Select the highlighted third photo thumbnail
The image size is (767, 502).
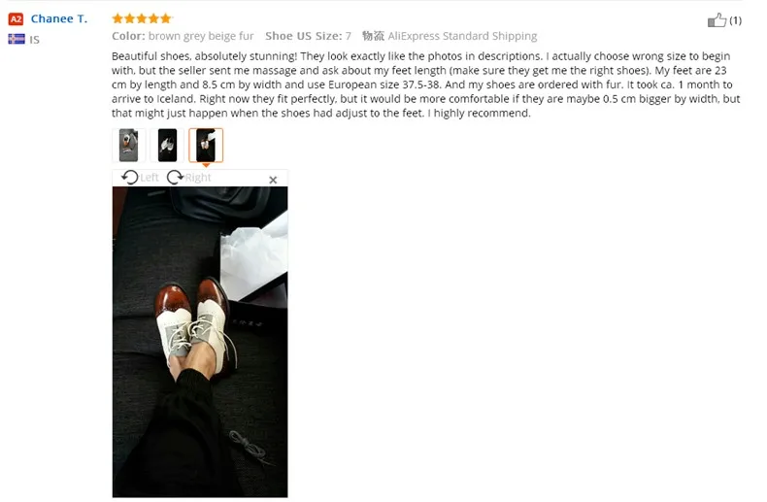(x=206, y=146)
